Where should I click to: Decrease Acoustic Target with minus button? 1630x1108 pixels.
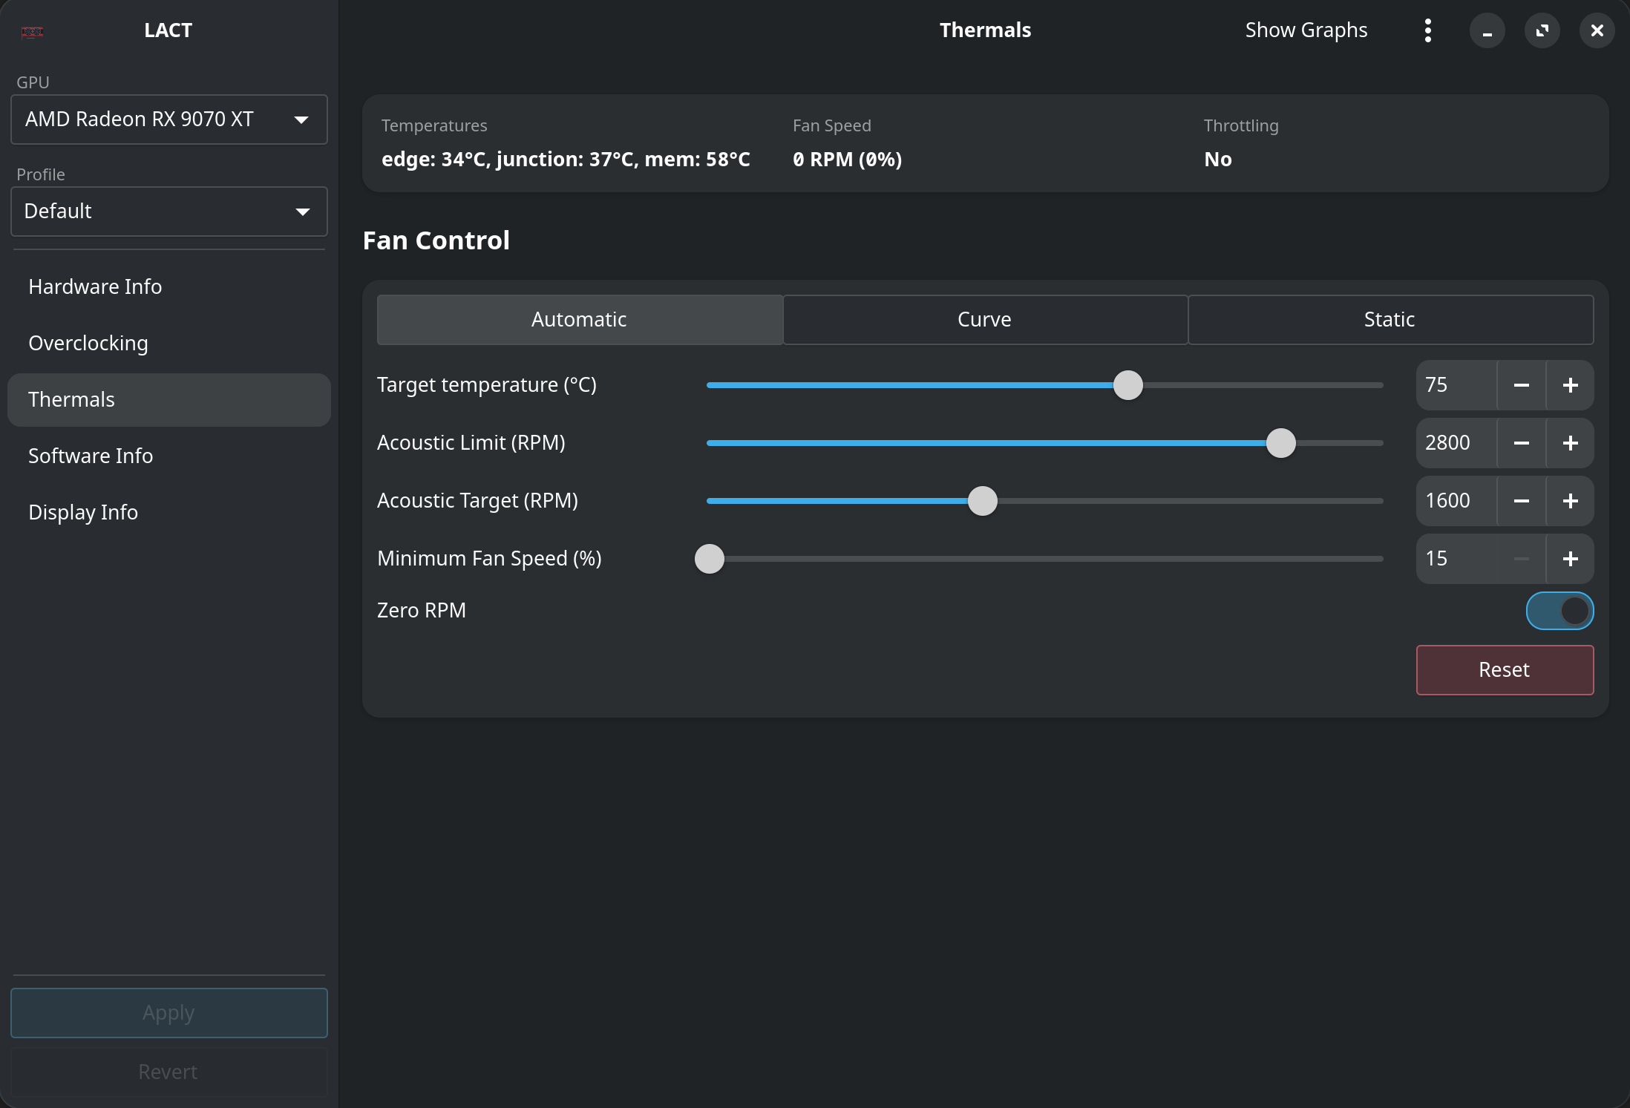pyautogui.click(x=1521, y=501)
